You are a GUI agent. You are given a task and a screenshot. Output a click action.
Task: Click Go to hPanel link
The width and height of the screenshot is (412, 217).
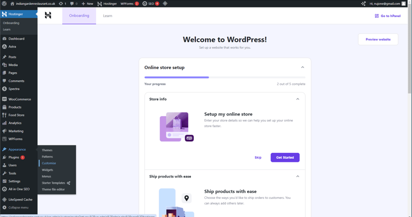[387, 16]
